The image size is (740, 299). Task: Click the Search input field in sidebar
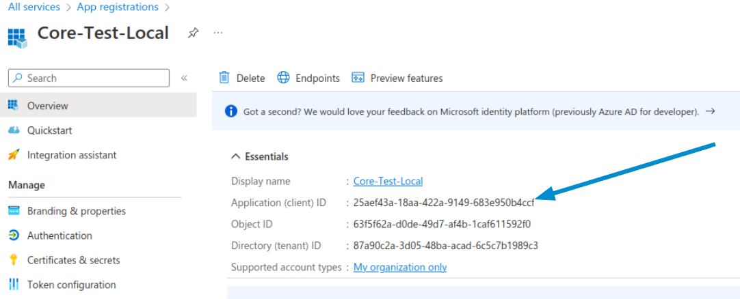tap(89, 79)
